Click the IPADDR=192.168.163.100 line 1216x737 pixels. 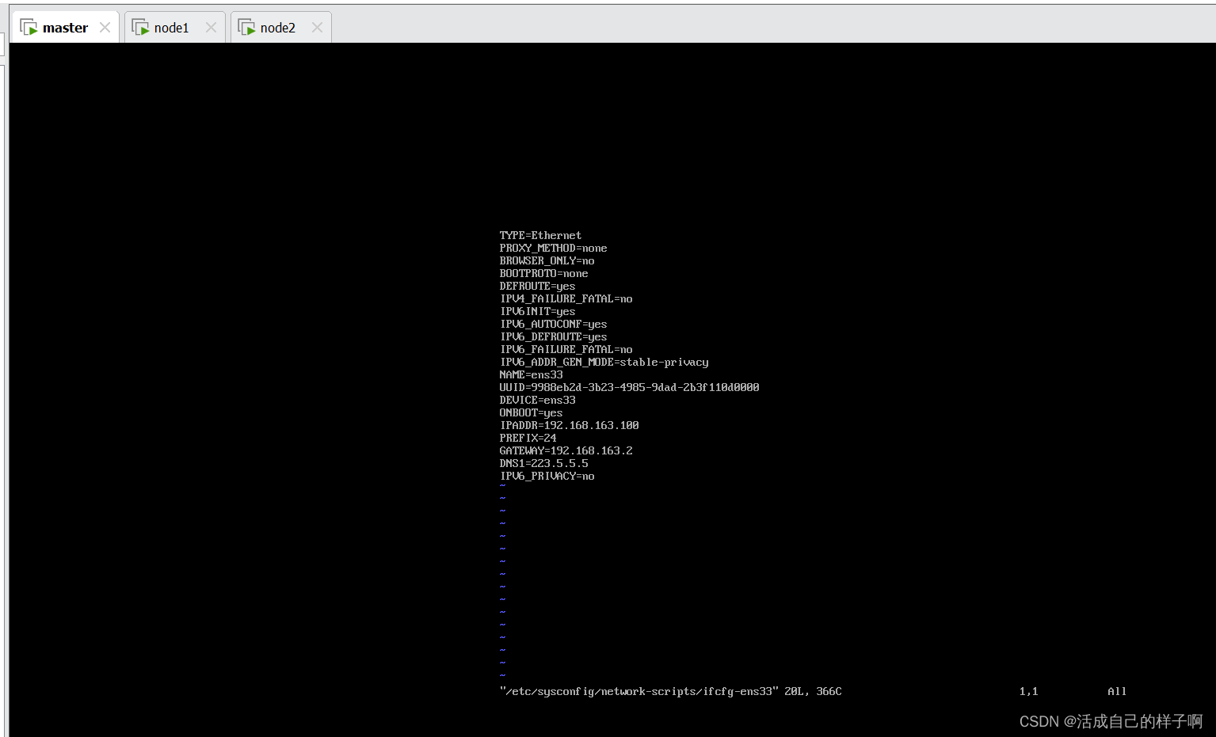[569, 425]
